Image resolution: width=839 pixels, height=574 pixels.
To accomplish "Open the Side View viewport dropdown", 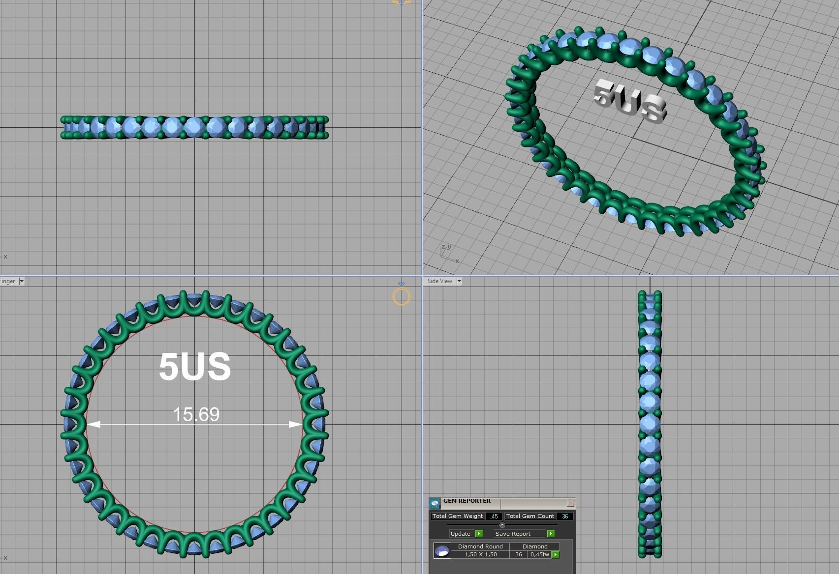I will click(x=459, y=281).
